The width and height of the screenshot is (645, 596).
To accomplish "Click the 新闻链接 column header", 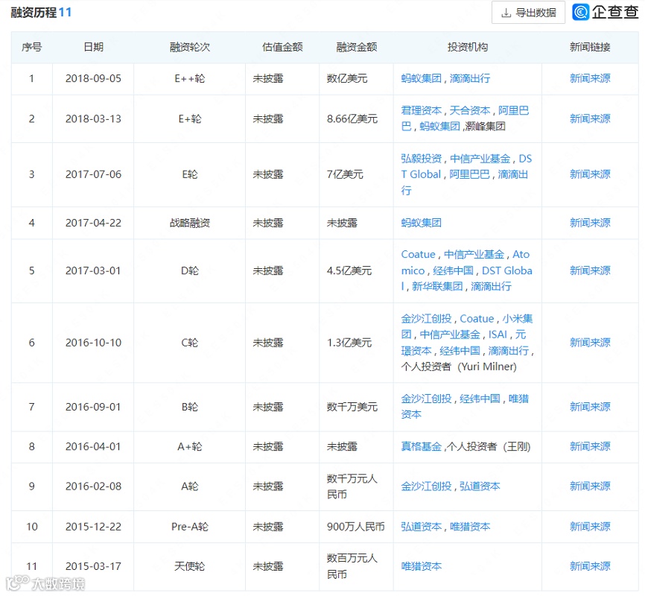I will (x=590, y=47).
